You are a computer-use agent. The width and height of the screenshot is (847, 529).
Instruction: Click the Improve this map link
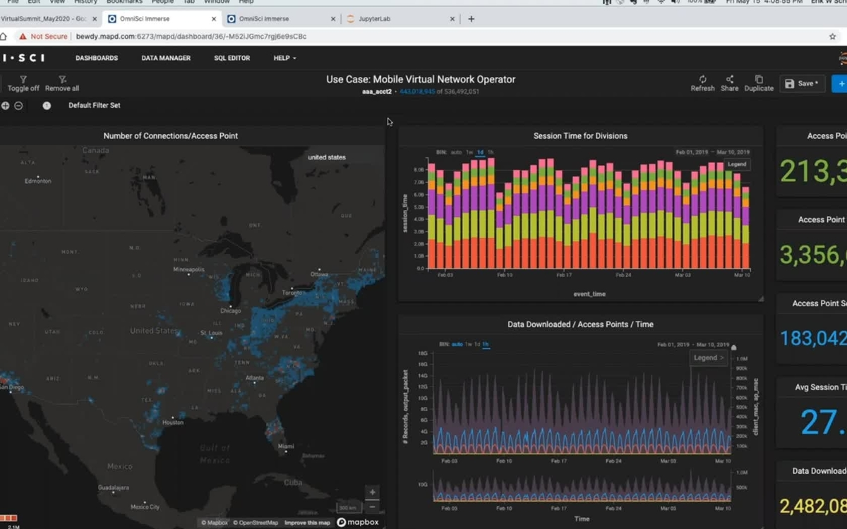307,523
